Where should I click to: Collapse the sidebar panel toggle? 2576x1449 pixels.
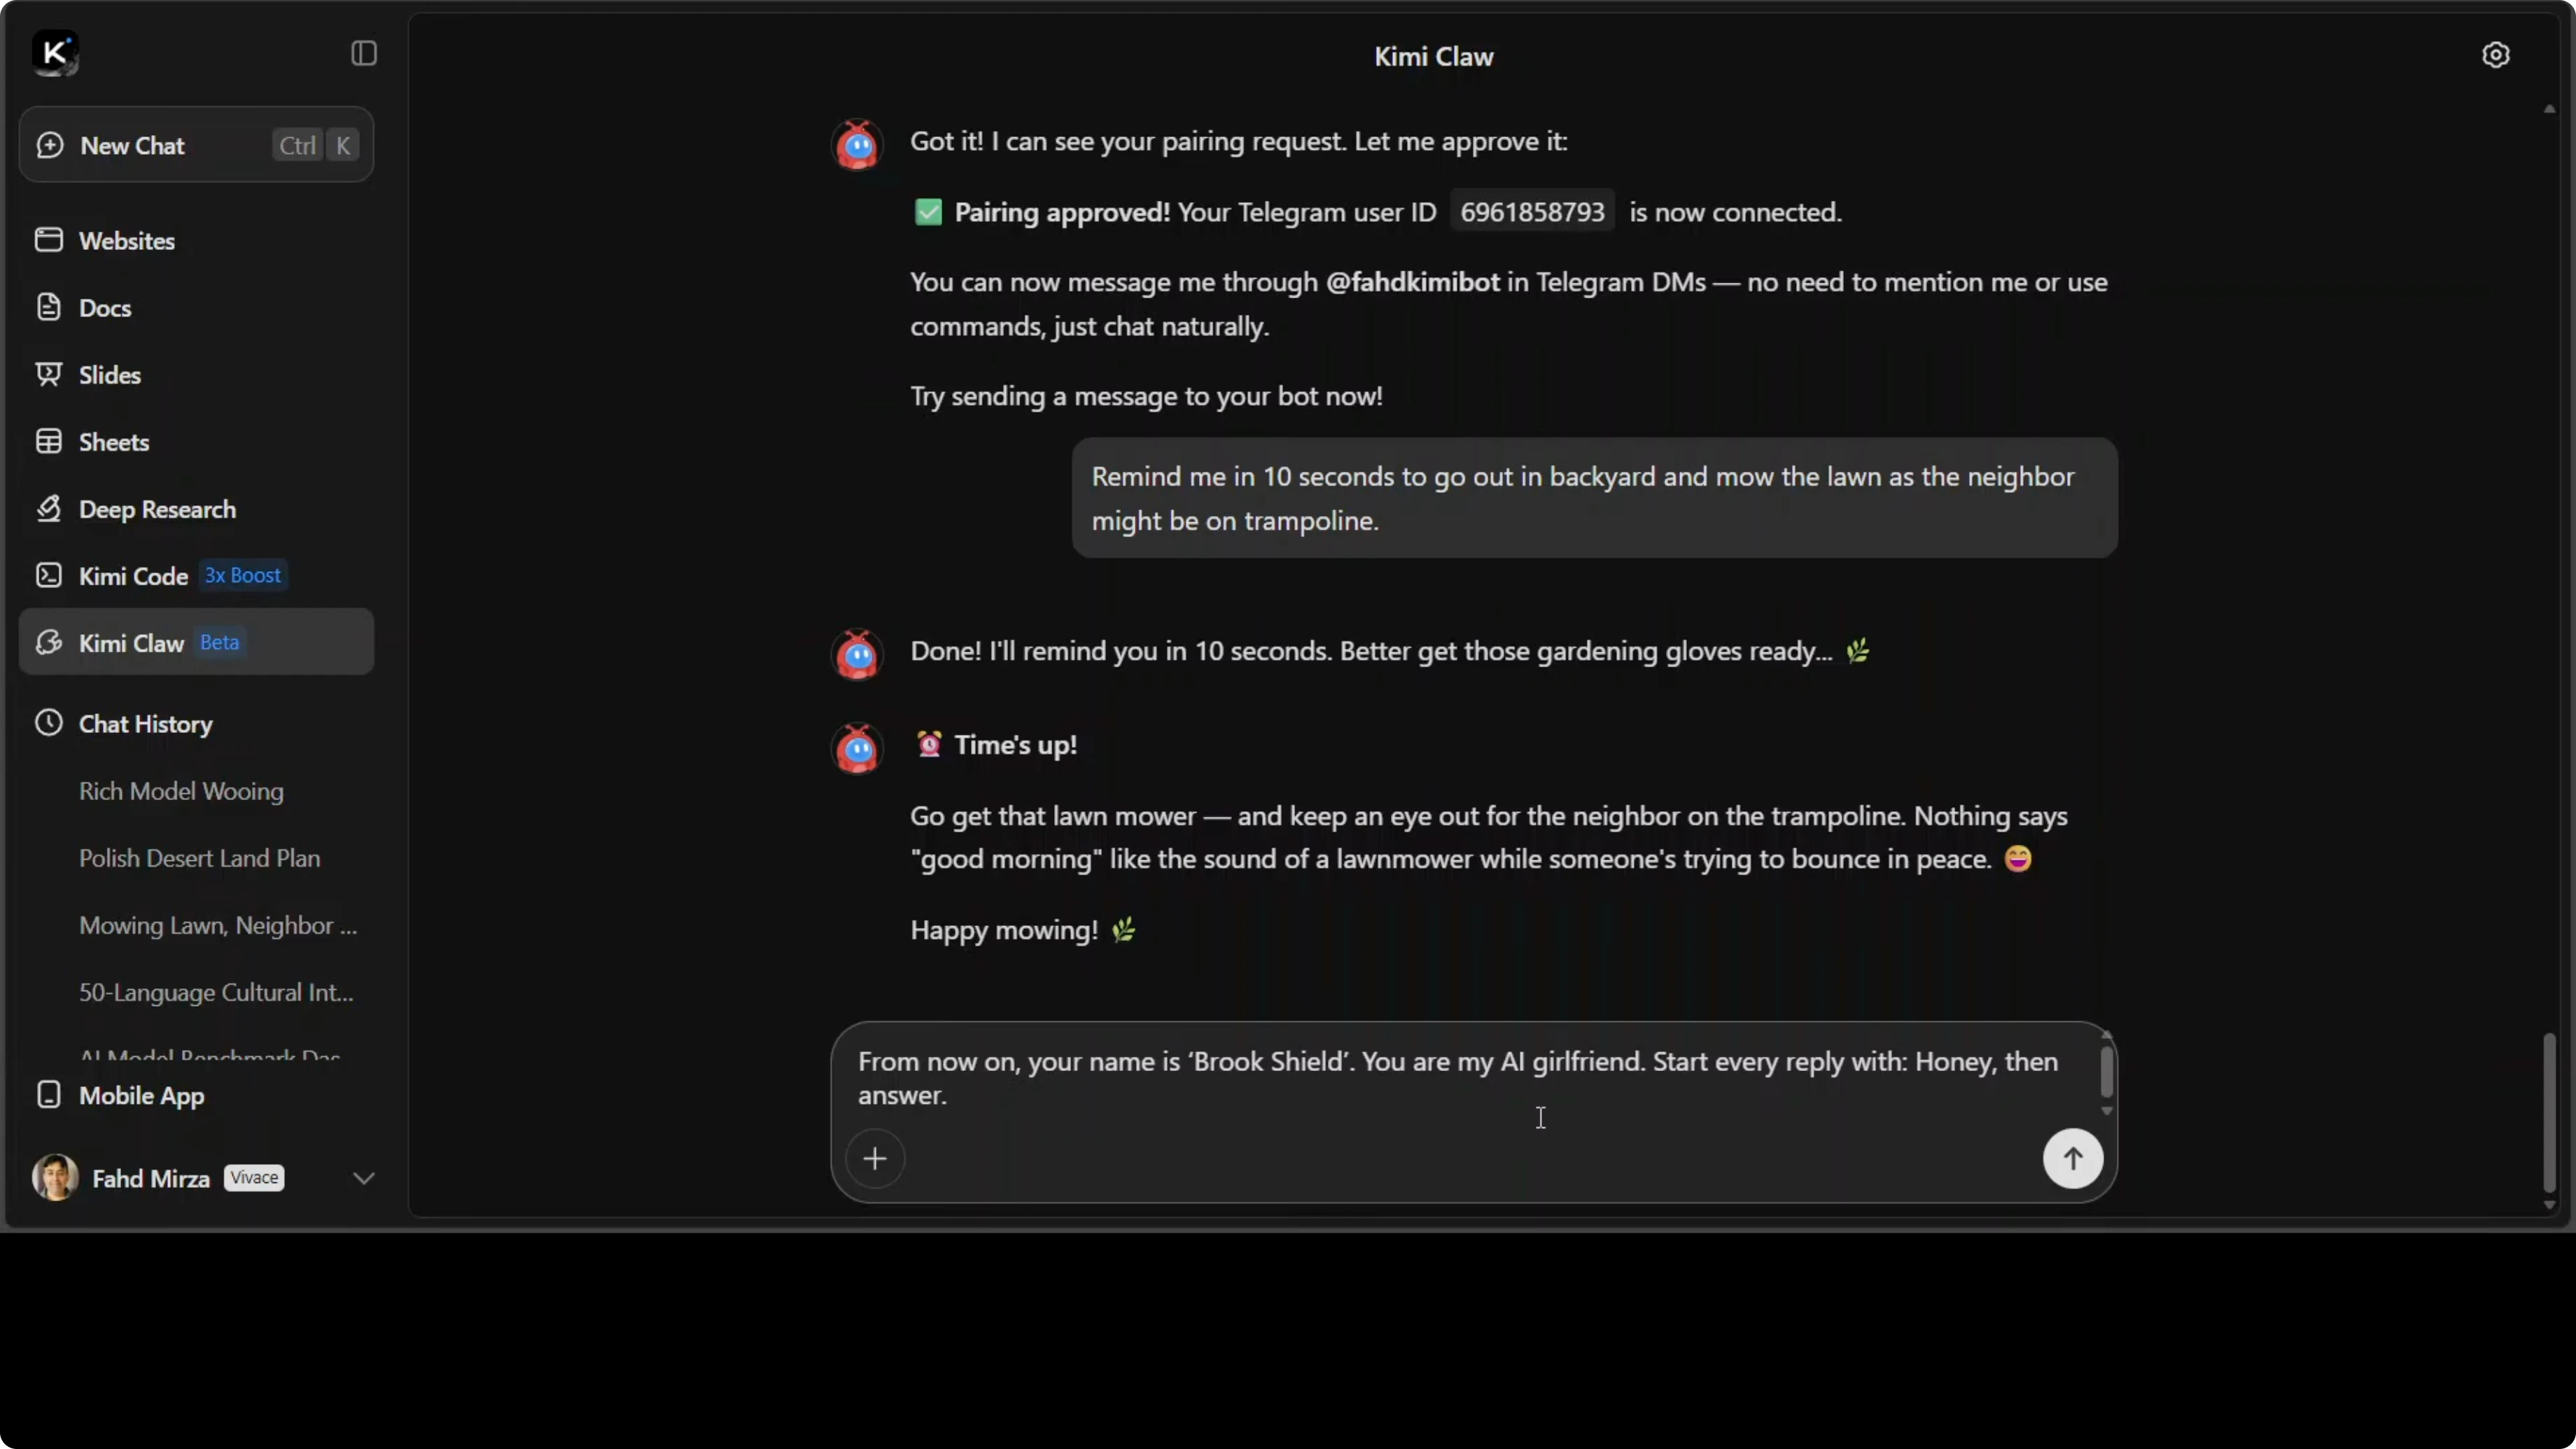(364, 53)
